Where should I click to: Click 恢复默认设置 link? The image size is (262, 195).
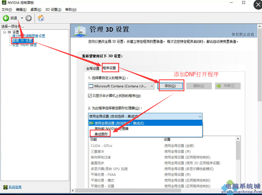243,34
